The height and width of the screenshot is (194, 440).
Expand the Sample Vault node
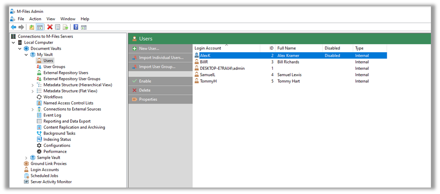coord(26,158)
